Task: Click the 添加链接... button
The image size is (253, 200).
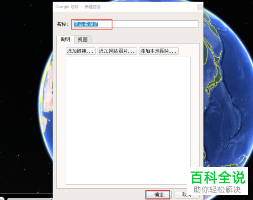Action: (80, 51)
